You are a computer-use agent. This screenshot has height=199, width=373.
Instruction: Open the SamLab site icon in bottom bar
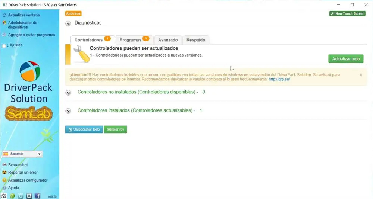4,196
